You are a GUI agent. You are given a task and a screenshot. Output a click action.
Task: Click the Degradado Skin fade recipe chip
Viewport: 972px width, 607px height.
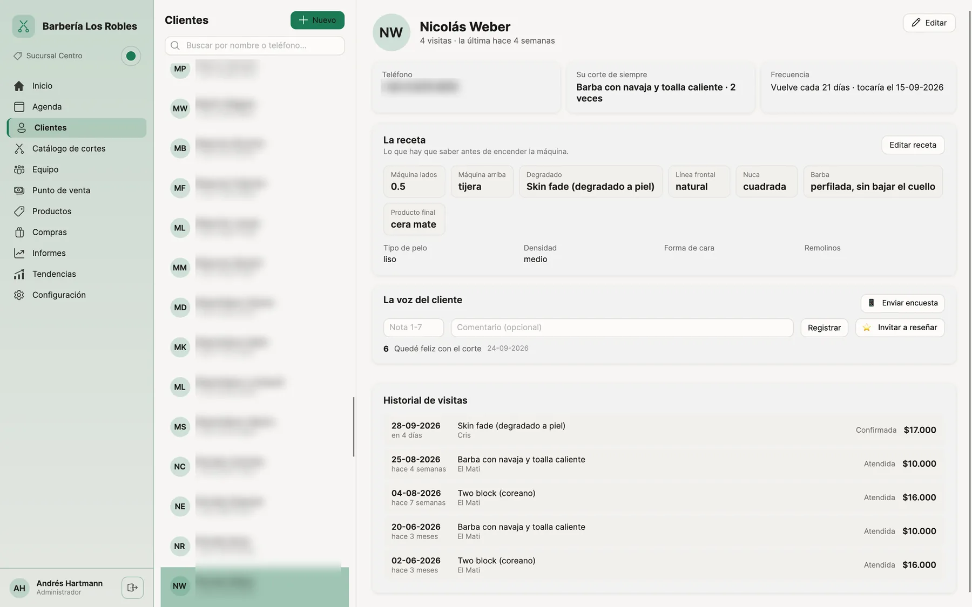click(591, 181)
